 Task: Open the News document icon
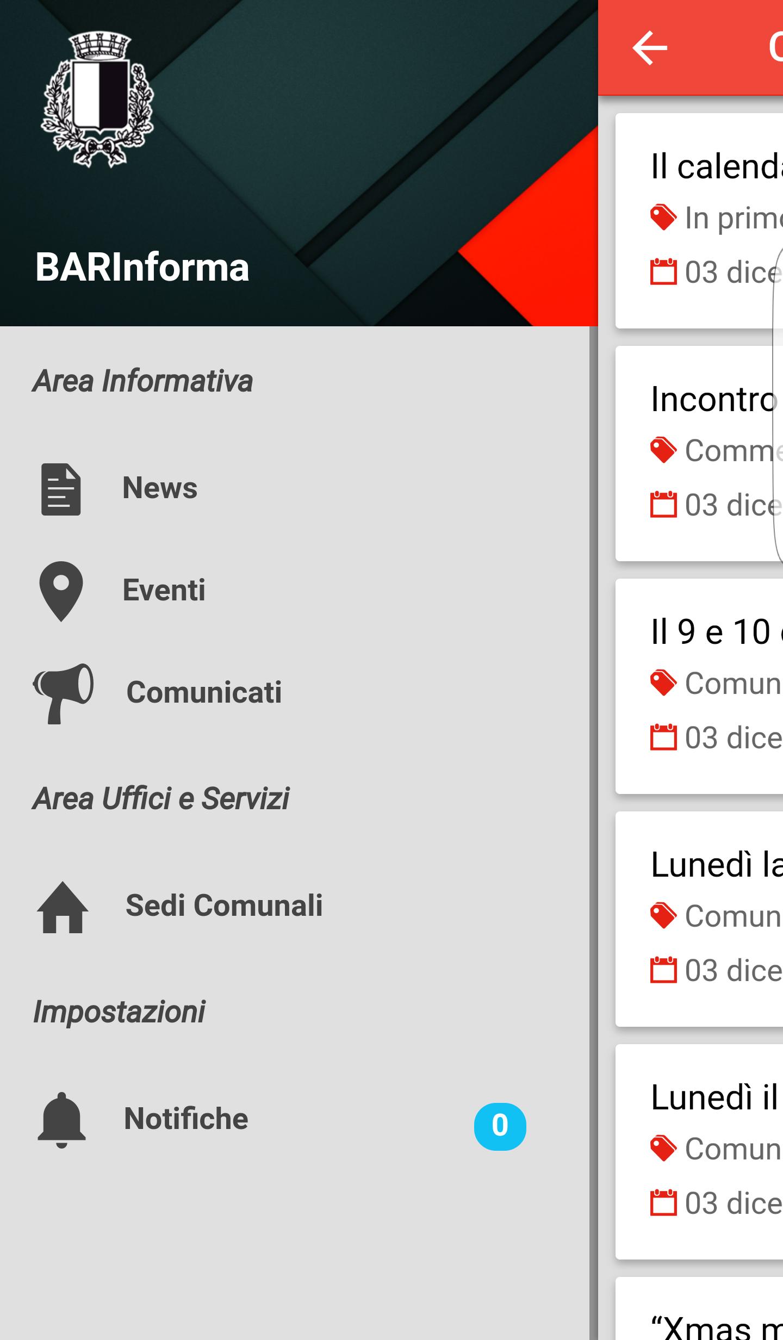61,489
